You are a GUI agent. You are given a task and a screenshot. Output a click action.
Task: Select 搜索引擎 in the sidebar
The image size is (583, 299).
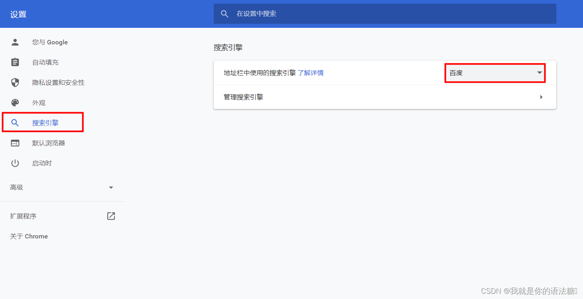click(45, 123)
